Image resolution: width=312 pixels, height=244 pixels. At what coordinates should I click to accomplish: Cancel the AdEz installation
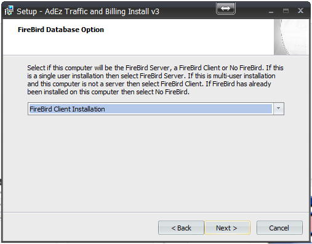(279, 228)
